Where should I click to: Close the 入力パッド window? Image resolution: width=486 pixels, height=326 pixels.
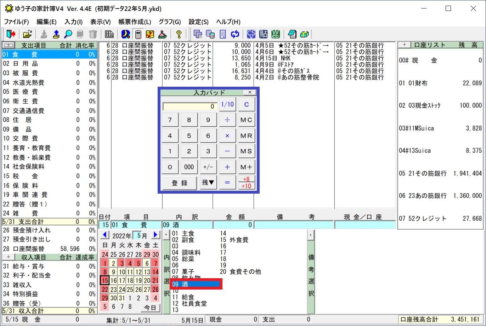pos(250,92)
